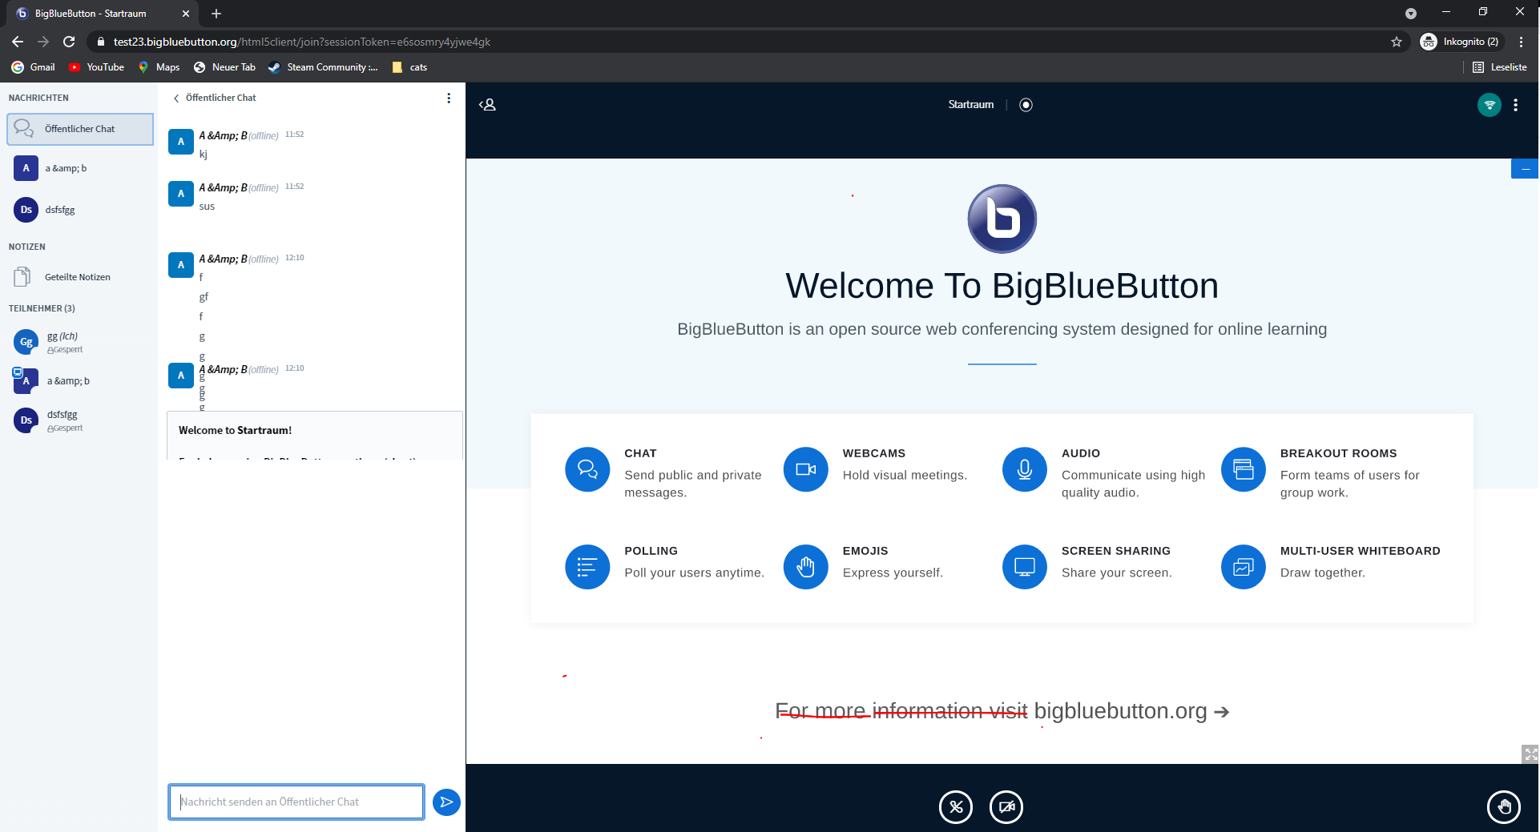Open Geteilte Notizen from the sidebar
Screen dimensions: 1540x832
pos(78,276)
